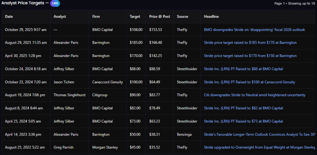317x155 pixels.
Task: Open PT Raised to $100 Canaccord headline
Action: coord(249,82)
